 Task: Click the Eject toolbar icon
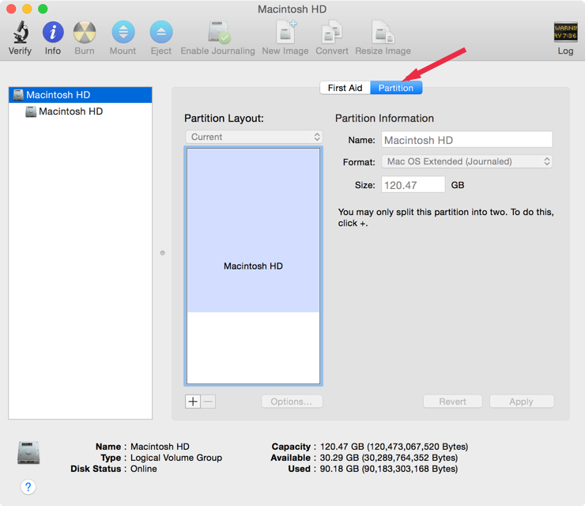161,32
